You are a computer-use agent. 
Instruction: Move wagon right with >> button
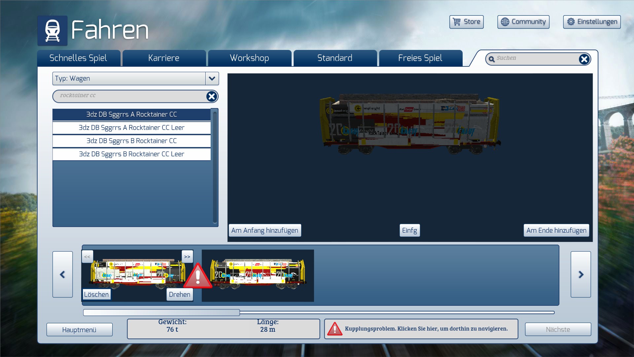[x=187, y=257]
